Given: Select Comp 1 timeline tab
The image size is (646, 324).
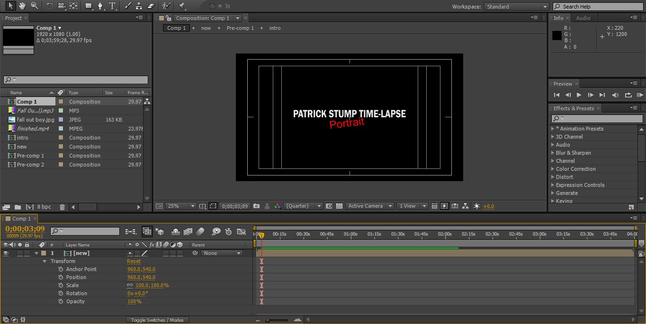Looking at the screenshot, I should (x=21, y=219).
